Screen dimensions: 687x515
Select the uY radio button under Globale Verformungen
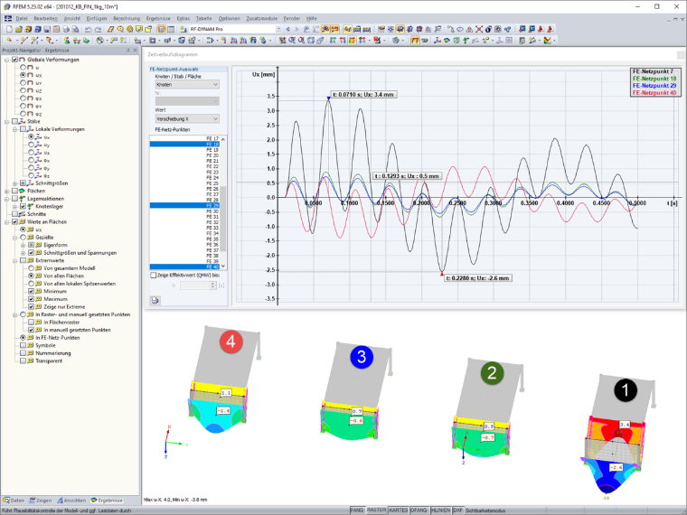tap(24, 83)
